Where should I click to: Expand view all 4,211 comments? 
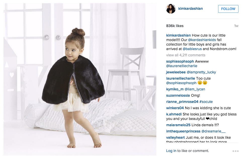186,55
